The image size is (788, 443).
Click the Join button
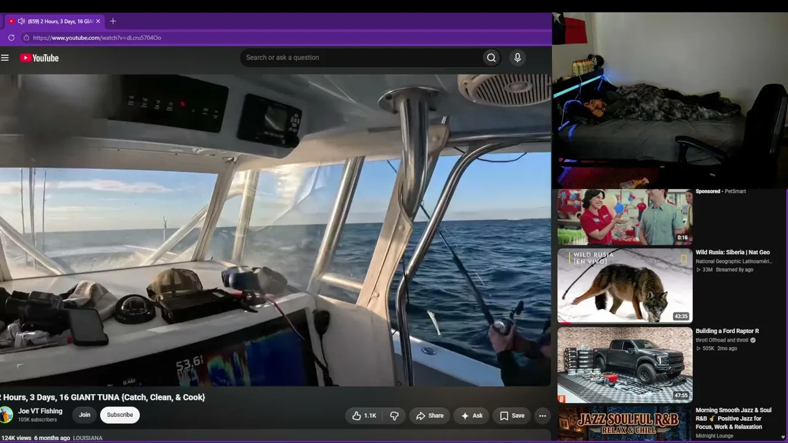(x=84, y=415)
